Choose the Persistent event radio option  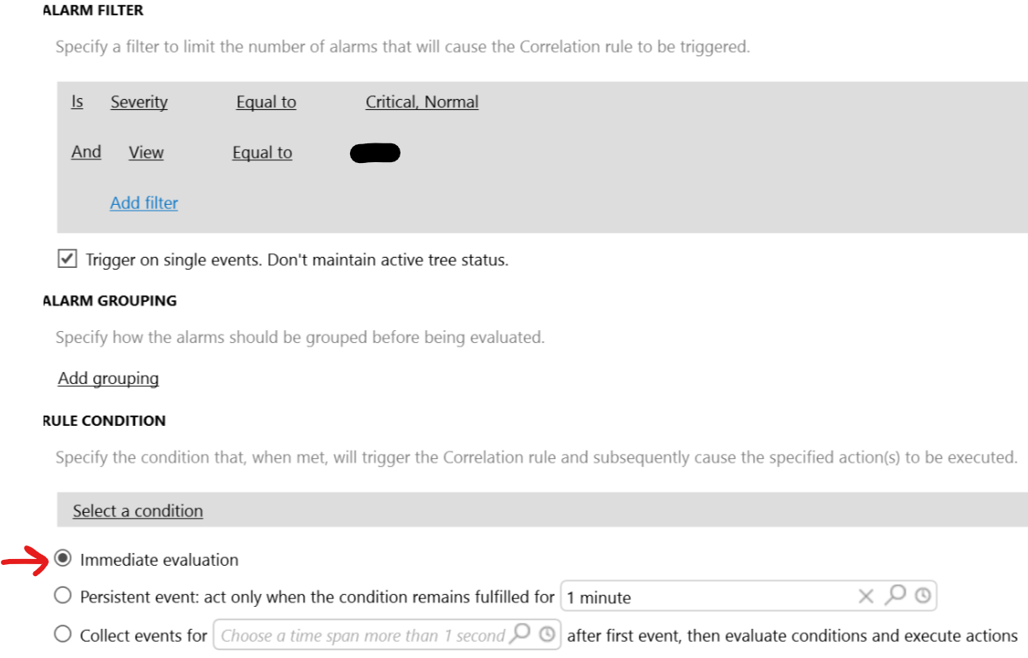[62, 596]
